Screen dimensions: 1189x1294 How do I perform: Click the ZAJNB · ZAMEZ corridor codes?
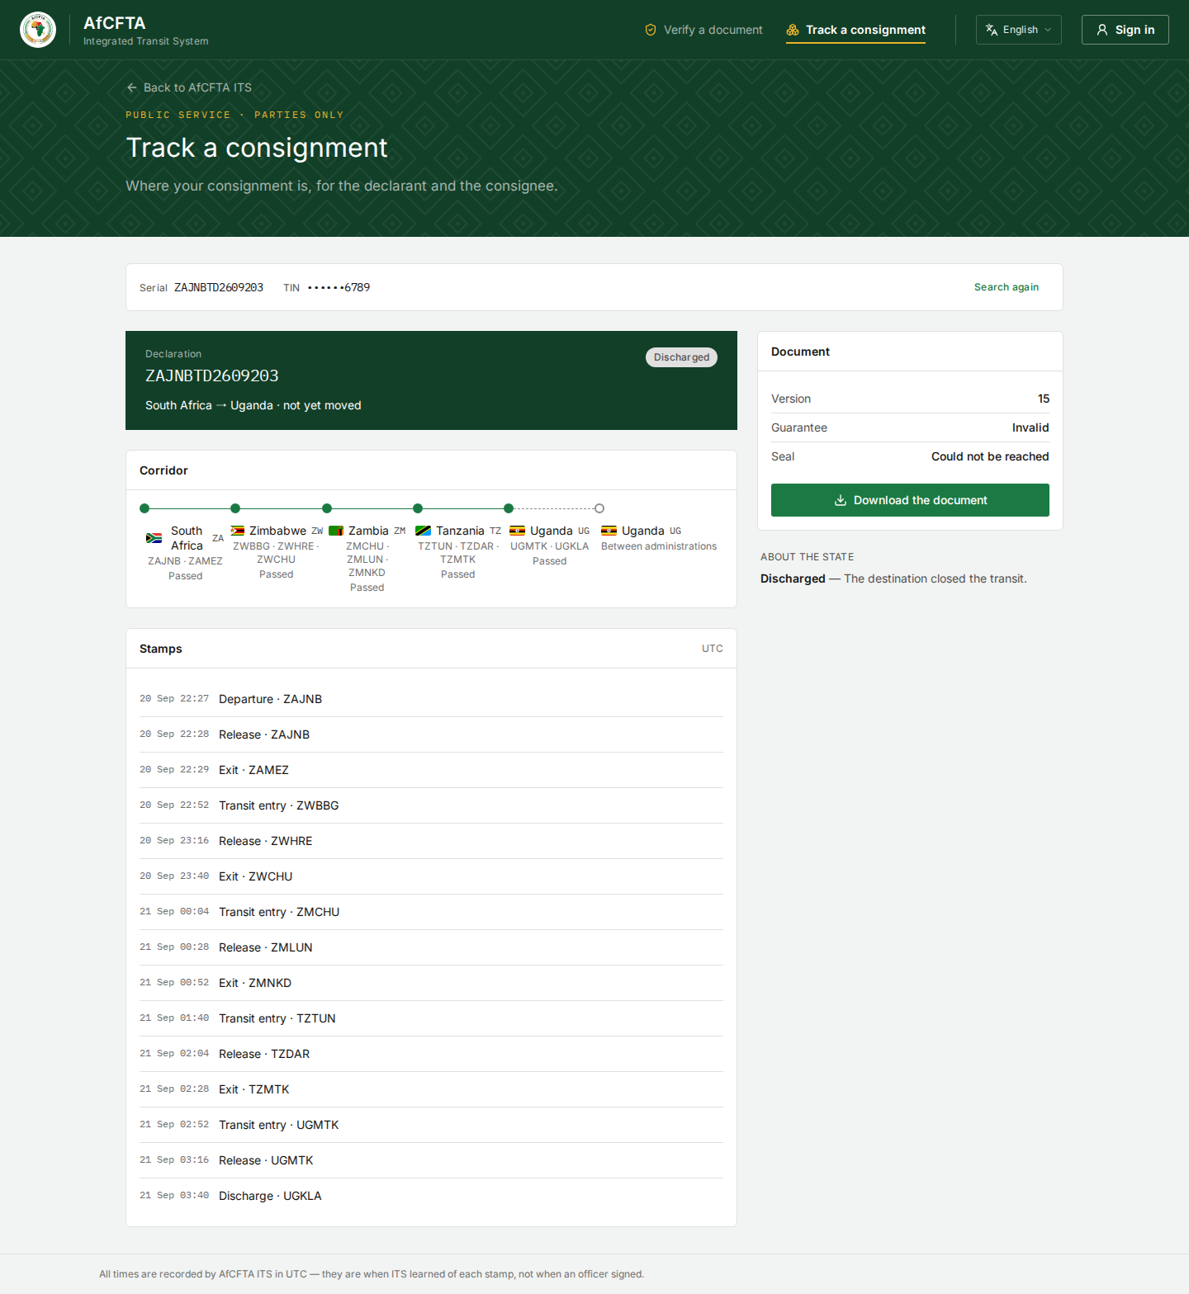point(185,561)
